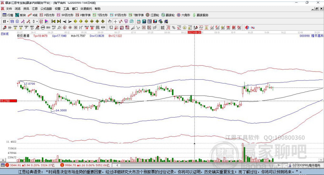This screenshot has width=324, height=175.
Task: Click the Up=17.1948 indicator value
Action: pos(59,36)
